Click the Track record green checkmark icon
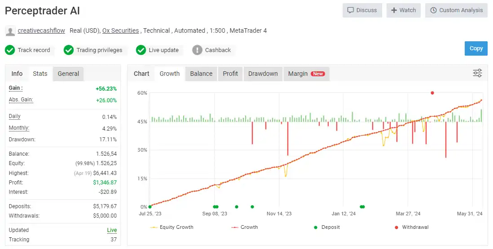 10,50
